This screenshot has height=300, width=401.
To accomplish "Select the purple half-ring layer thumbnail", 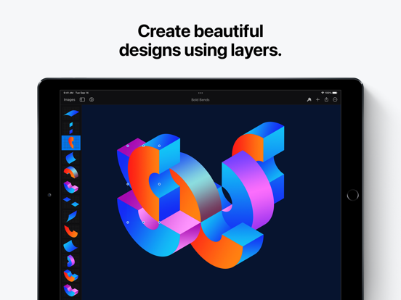I will pos(71,261).
